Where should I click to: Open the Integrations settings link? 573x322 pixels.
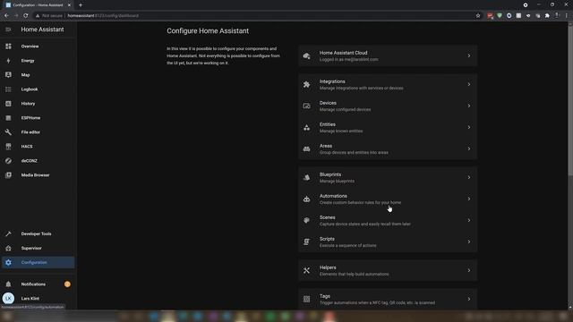click(x=388, y=84)
